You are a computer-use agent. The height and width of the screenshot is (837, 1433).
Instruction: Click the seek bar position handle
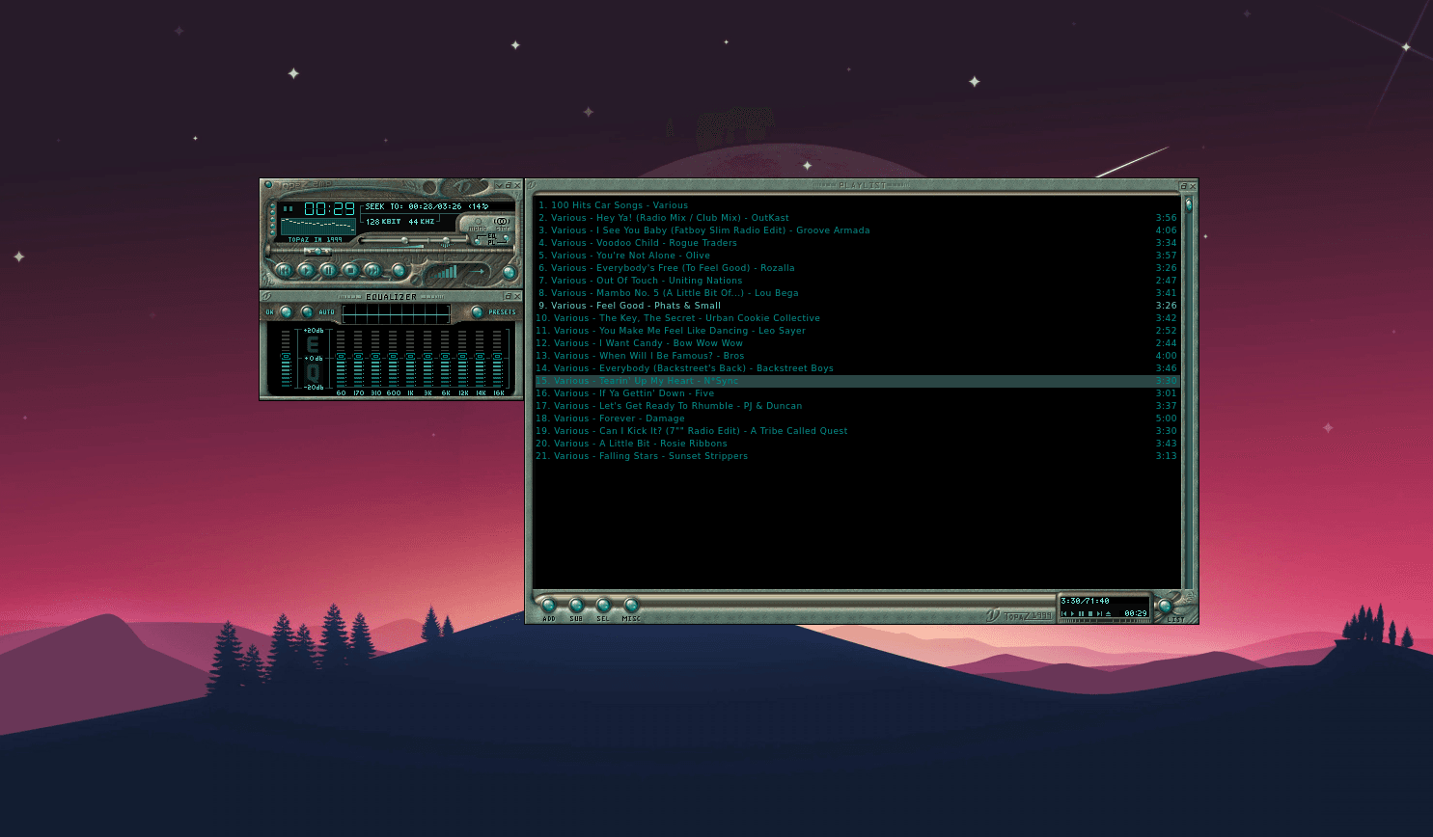pyautogui.click(x=317, y=251)
